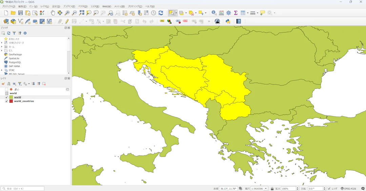Screen dimensions: 366x191
Task: Open the Select Features tool dropdown arrow
Action: click(x=176, y=13)
